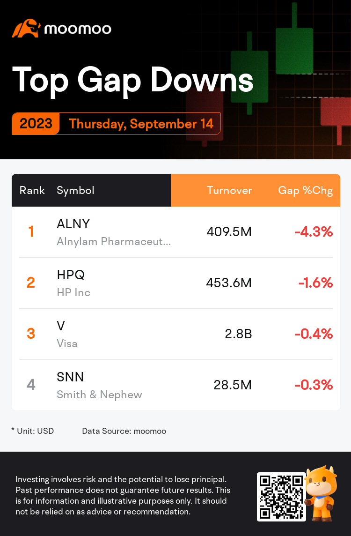Select the Symbol column header
This screenshot has height=536, width=351.
click(75, 190)
